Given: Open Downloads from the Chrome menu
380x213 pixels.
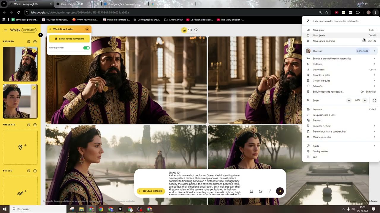Looking at the screenshot, I should click(x=341, y=70).
